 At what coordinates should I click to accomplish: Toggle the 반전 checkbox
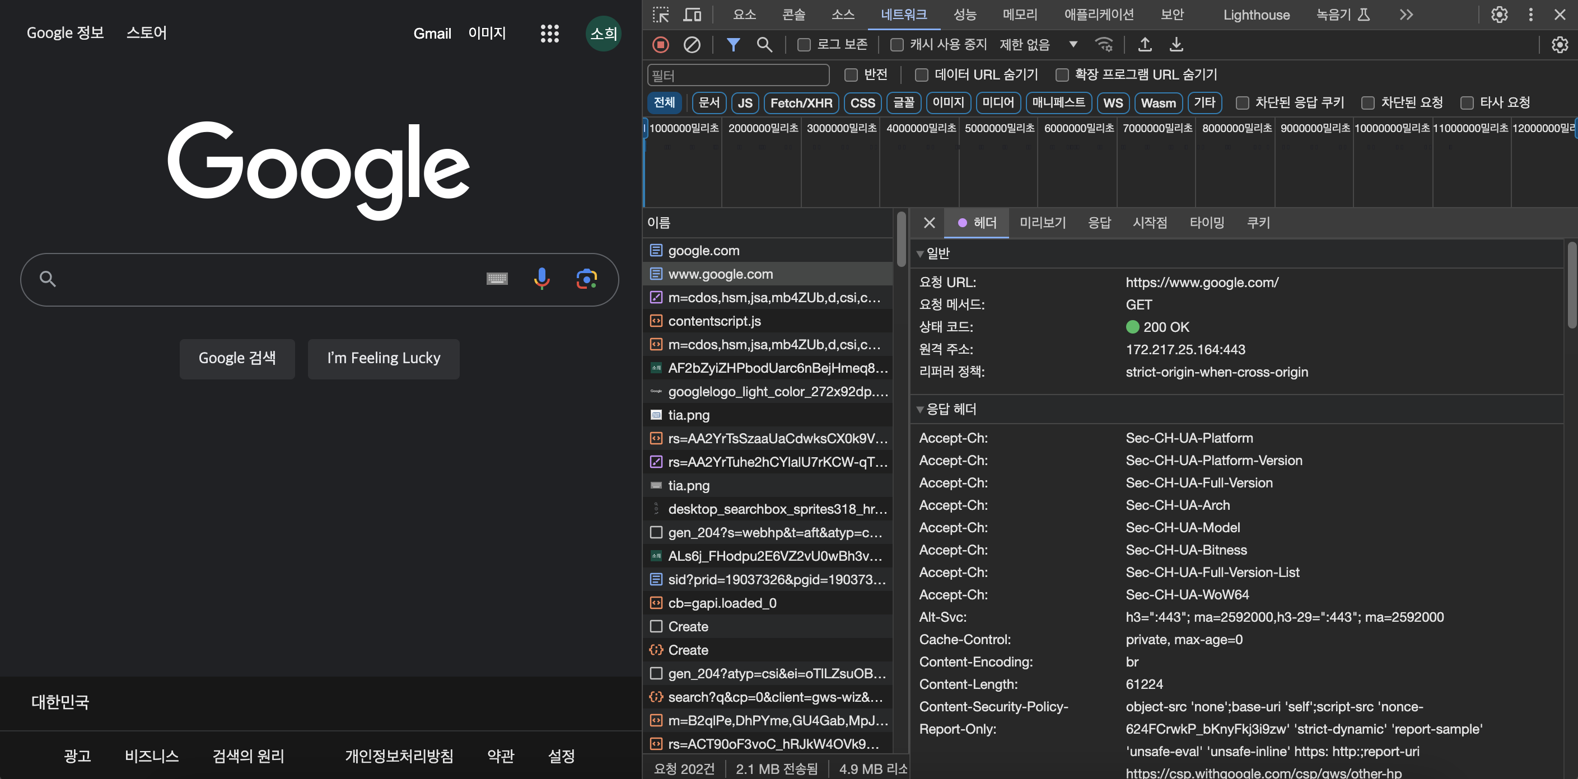[x=851, y=75]
